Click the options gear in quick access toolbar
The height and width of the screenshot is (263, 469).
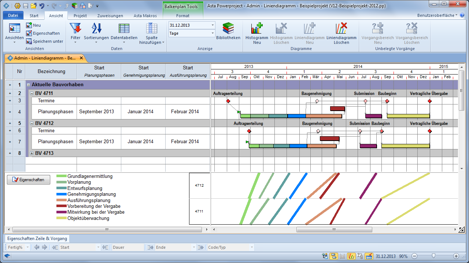17,5
